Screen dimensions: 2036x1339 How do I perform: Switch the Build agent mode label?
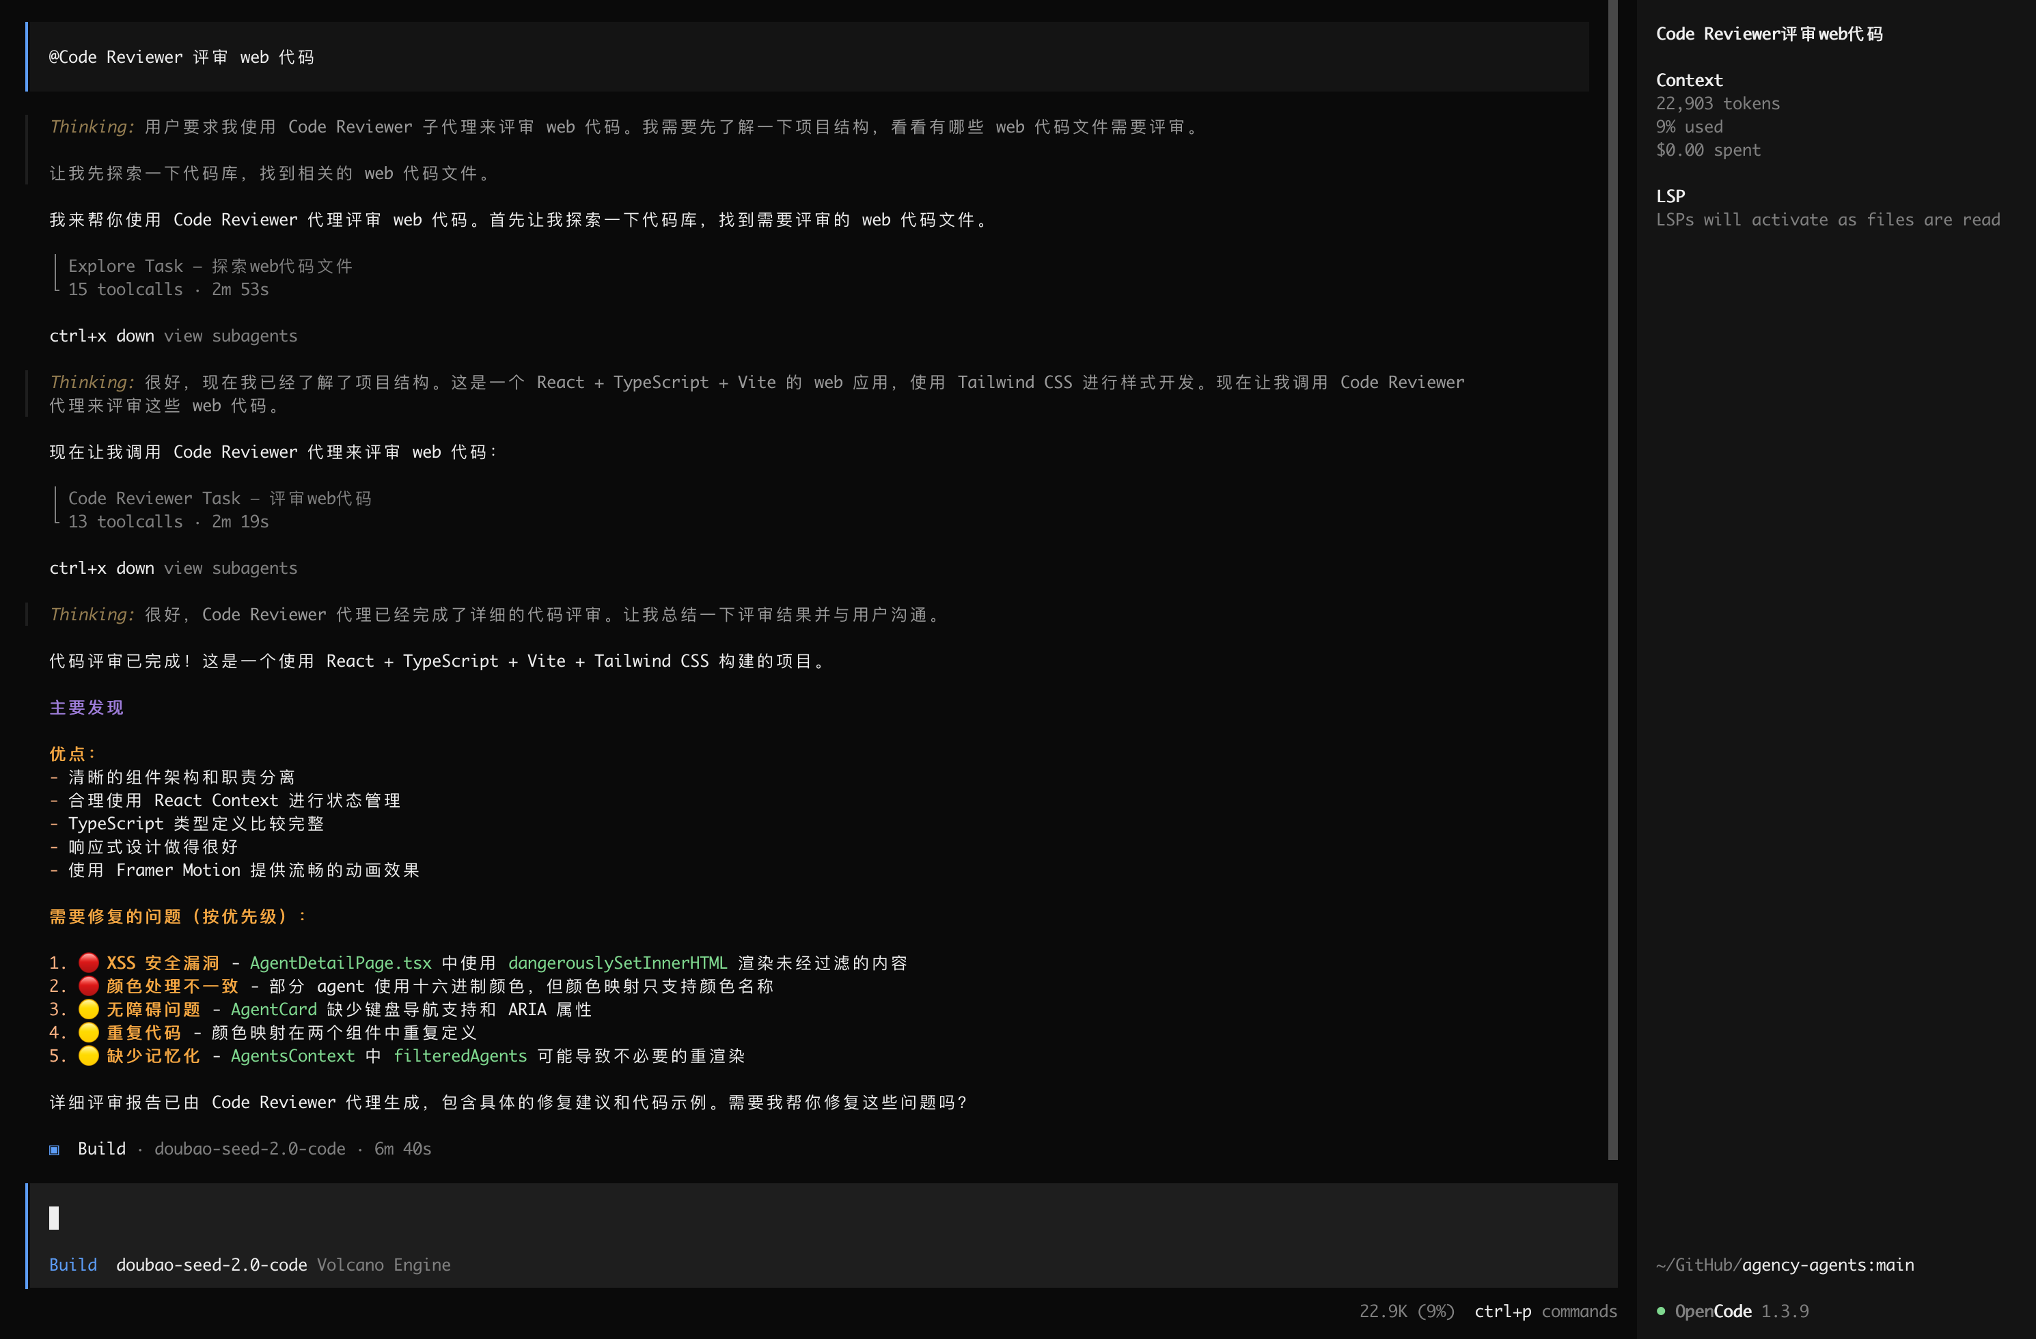tap(72, 1265)
